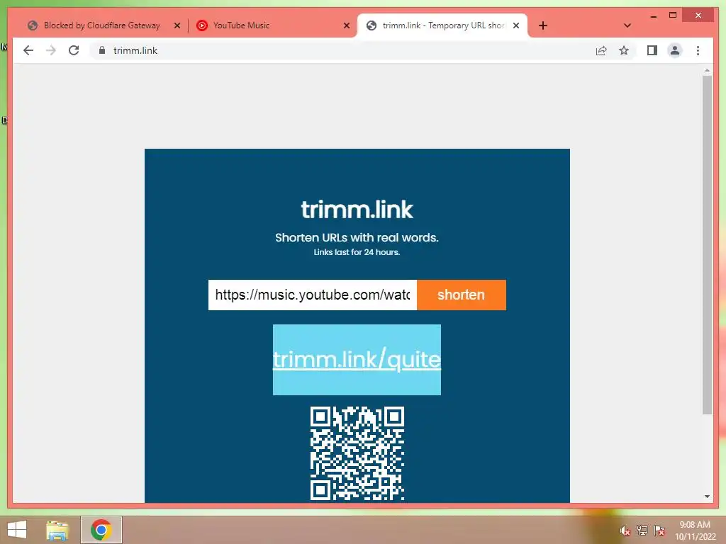Click the forward navigation arrow
The width and height of the screenshot is (726, 544).
(51, 50)
